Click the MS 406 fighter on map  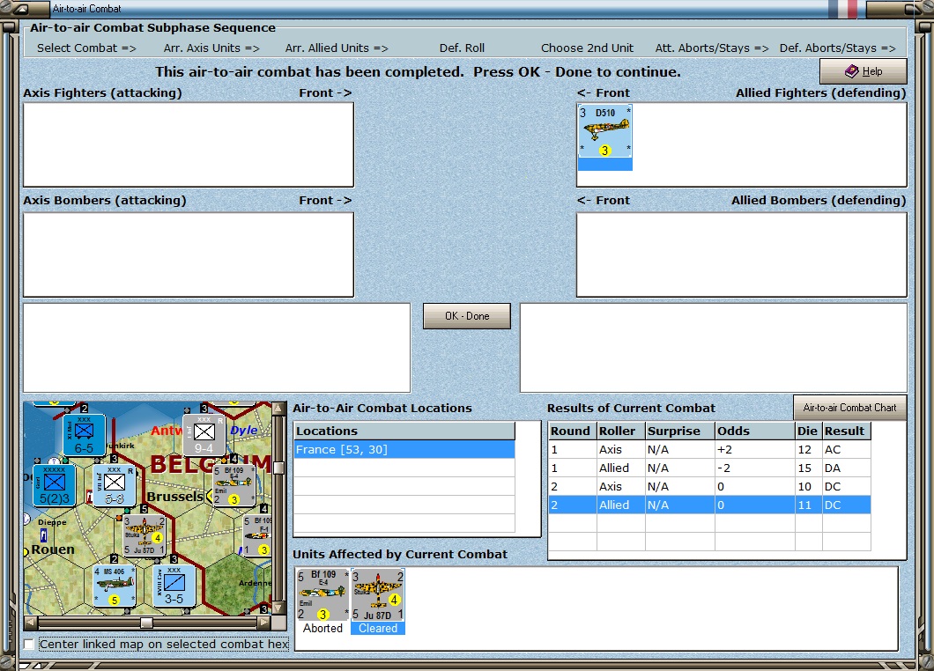click(x=114, y=586)
